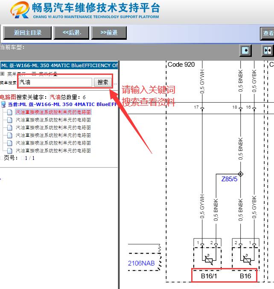Open the 当前:ML 级-W166-ML 350 tree root
Viewport: 274px width, 289px height.
pos(62,104)
